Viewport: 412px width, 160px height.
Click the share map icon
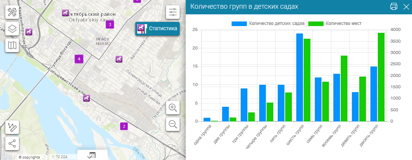pyautogui.click(x=12, y=143)
